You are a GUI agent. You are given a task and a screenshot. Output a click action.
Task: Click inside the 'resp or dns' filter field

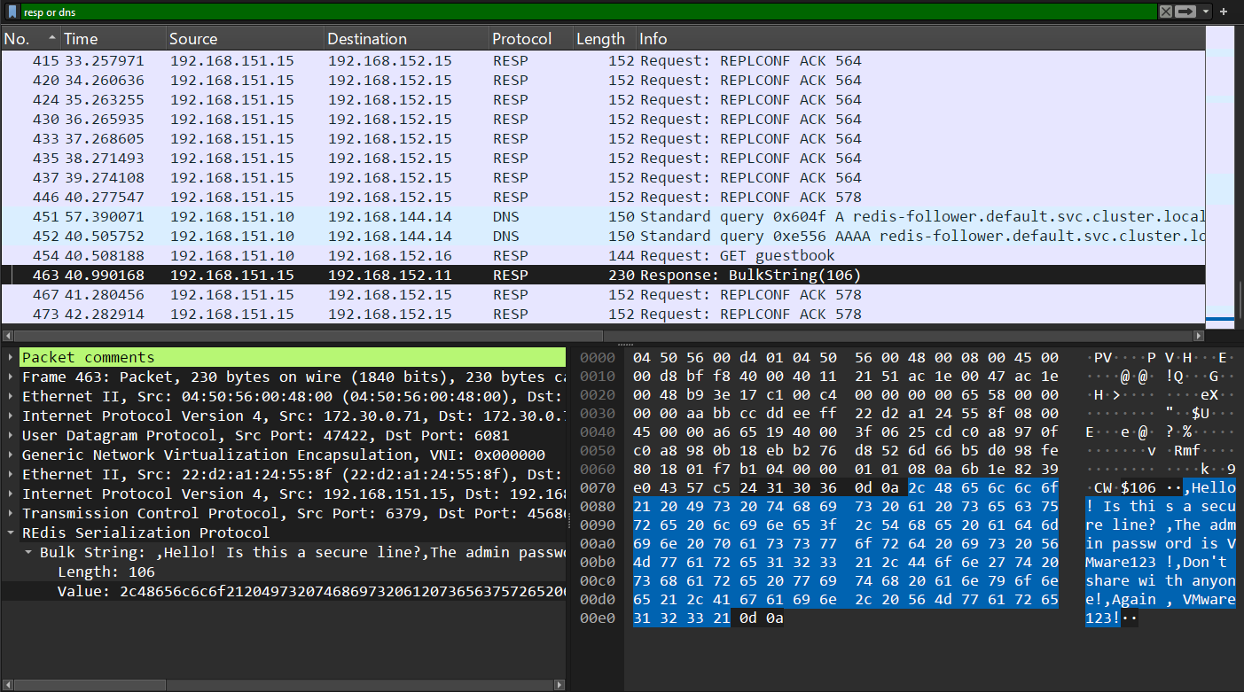589,12
